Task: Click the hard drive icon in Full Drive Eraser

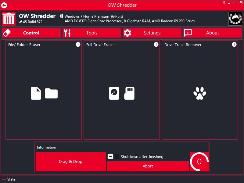Action: click(114, 93)
